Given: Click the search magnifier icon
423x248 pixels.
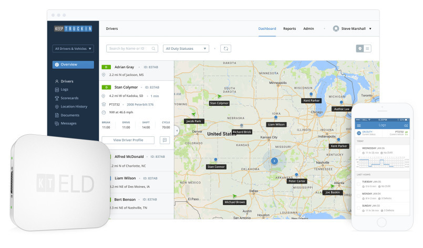Looking at the screenshot, I should [x=153, y=49].
